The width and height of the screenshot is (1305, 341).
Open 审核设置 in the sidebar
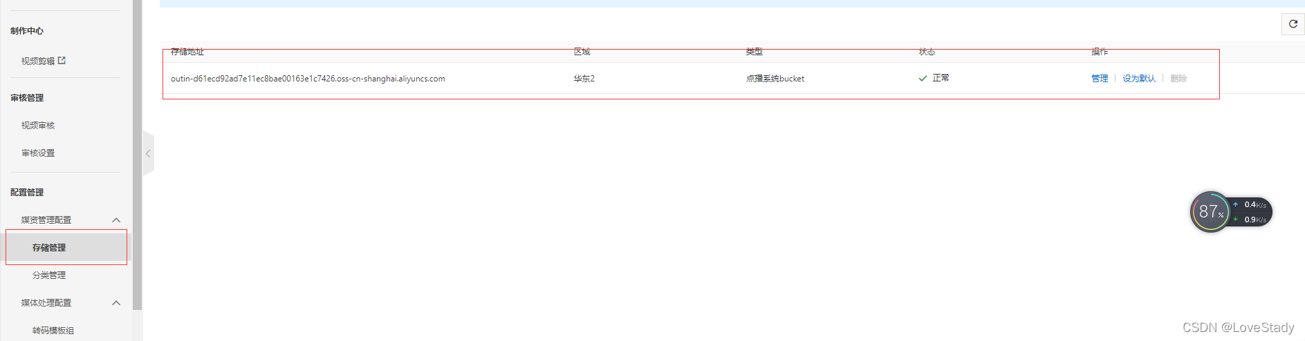tap(38, 153)
